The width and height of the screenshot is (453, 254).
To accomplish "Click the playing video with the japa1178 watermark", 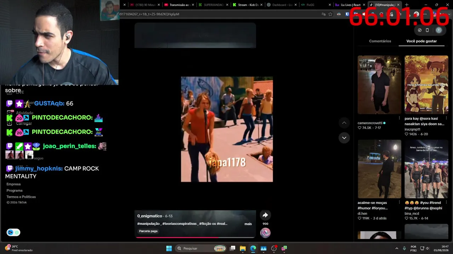I will [x=227, y=129].
